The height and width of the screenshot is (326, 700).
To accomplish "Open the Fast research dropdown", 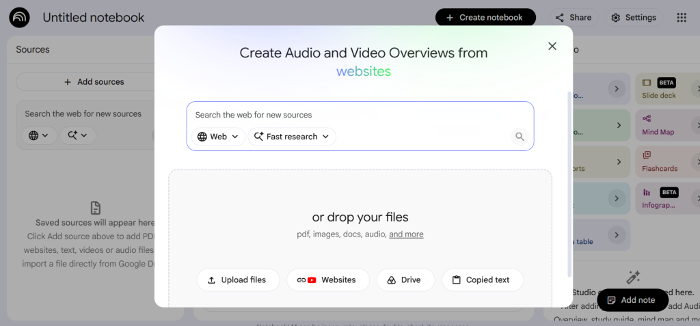I will 292,137.
